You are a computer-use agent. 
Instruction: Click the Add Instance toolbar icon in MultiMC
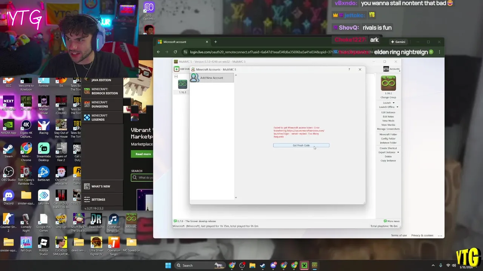(177, 69)
